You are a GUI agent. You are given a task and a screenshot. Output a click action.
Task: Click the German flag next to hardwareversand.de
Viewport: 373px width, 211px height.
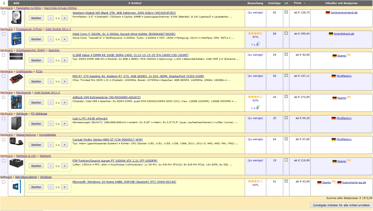click(327, 13)
